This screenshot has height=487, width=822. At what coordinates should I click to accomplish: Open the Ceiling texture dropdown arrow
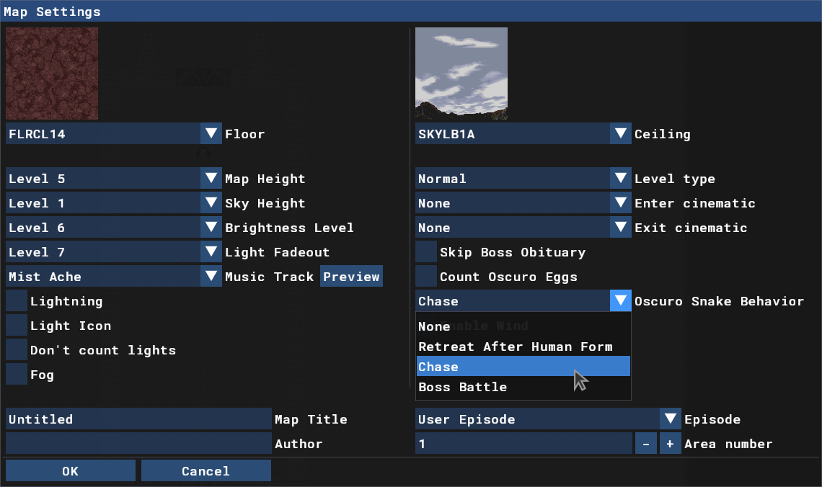coord(621,133)
